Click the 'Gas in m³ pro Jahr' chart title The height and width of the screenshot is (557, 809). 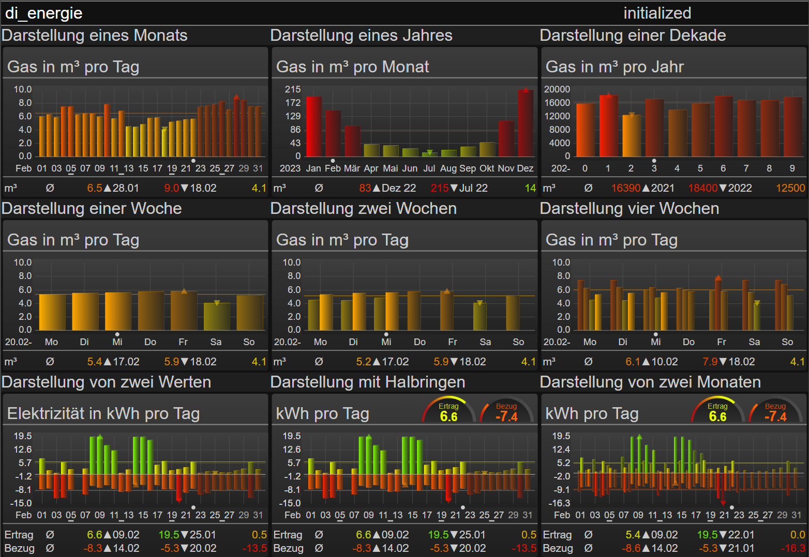(x=615, y=67)
